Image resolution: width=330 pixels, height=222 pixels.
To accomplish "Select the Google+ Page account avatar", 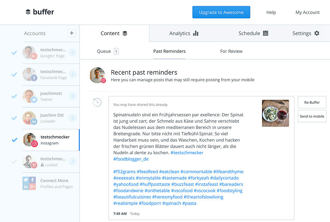I will (29, 52).
